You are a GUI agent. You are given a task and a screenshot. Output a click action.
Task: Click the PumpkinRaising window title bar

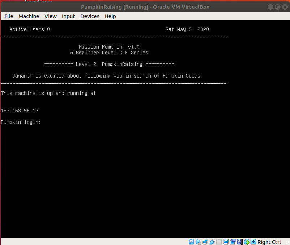coord(145,7)
